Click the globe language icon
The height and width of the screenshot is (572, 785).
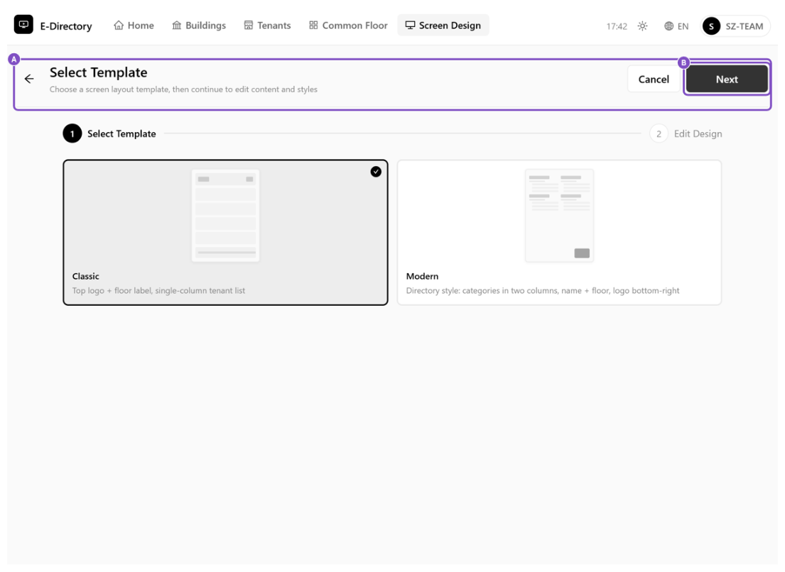point(669,26)
